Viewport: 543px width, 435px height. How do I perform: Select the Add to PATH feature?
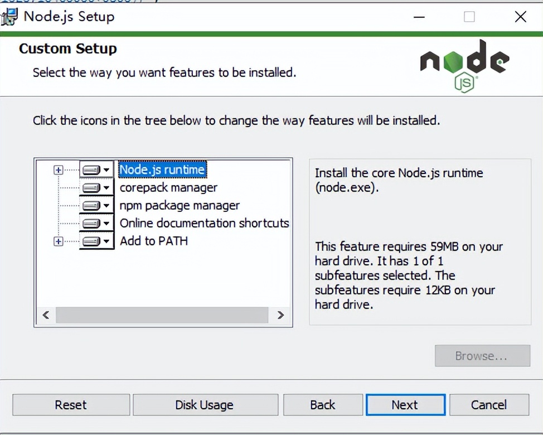[x=154, y=241]
